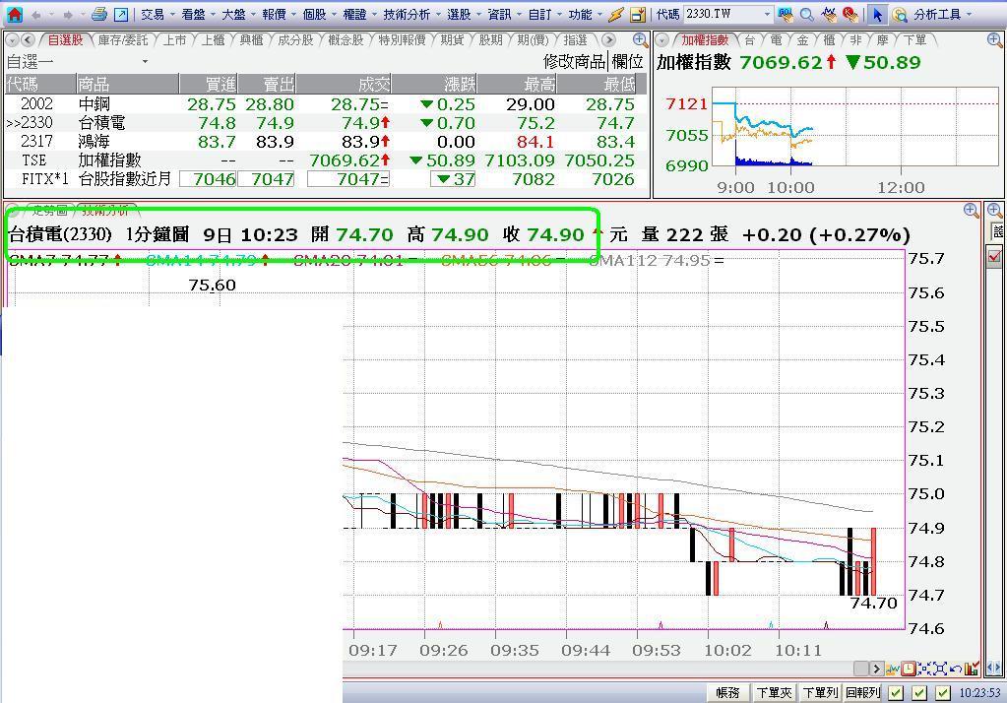Click the red-stamp icon before pointer tool

tap(850, 14)
